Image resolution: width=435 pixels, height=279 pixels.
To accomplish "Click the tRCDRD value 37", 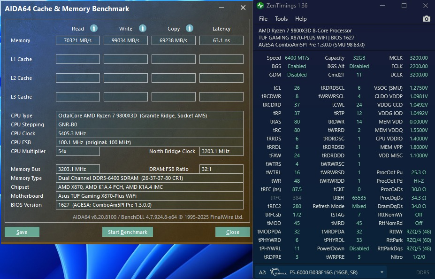I will (297, 105).
